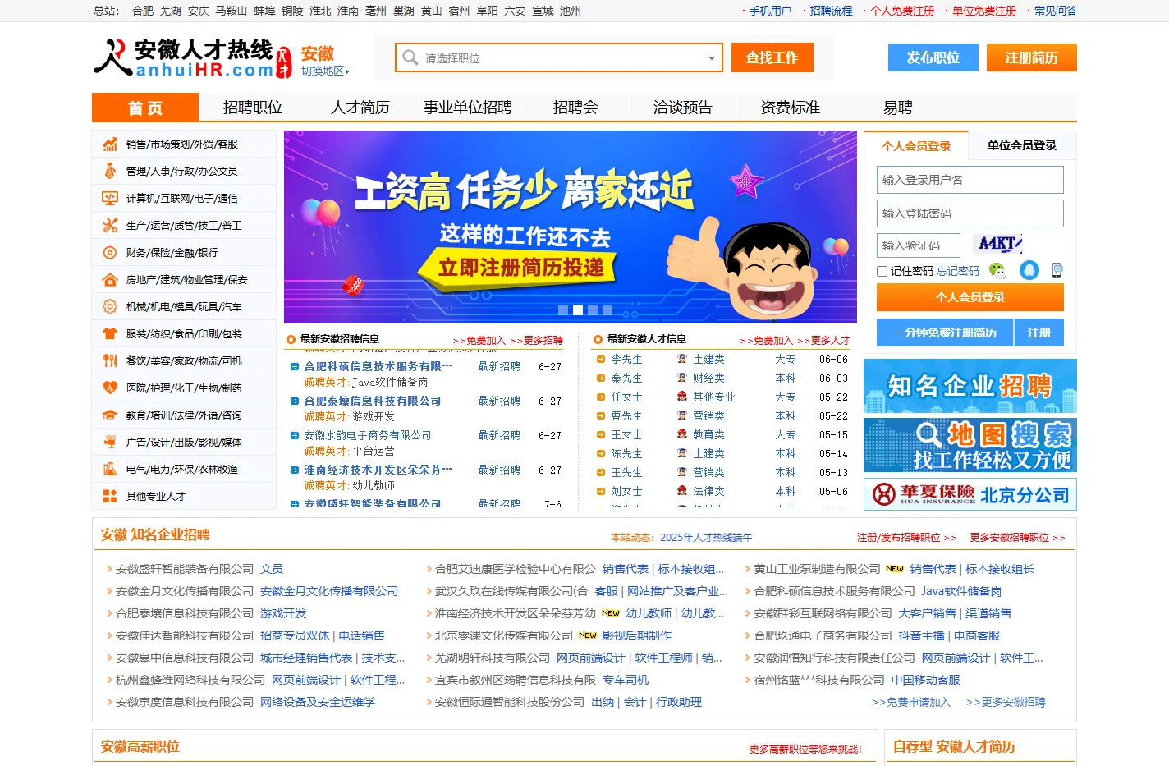The image size is (1169, 766).
Task: Toggle the 记住密码 checkbox
Action: coord(882,271)
